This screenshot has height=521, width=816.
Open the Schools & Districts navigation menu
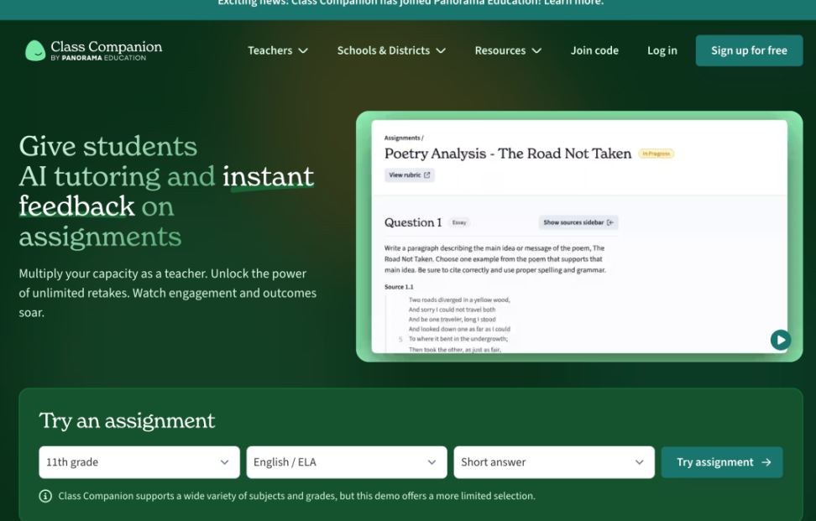pyautogui.click(x=391, y=50)
